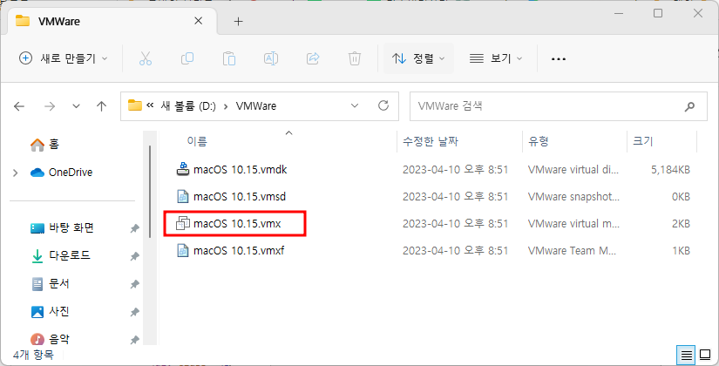The width and height of the screenshot is (719, 366).
Task: Select file macOS 10.15.vmdk
Action: 241,170
